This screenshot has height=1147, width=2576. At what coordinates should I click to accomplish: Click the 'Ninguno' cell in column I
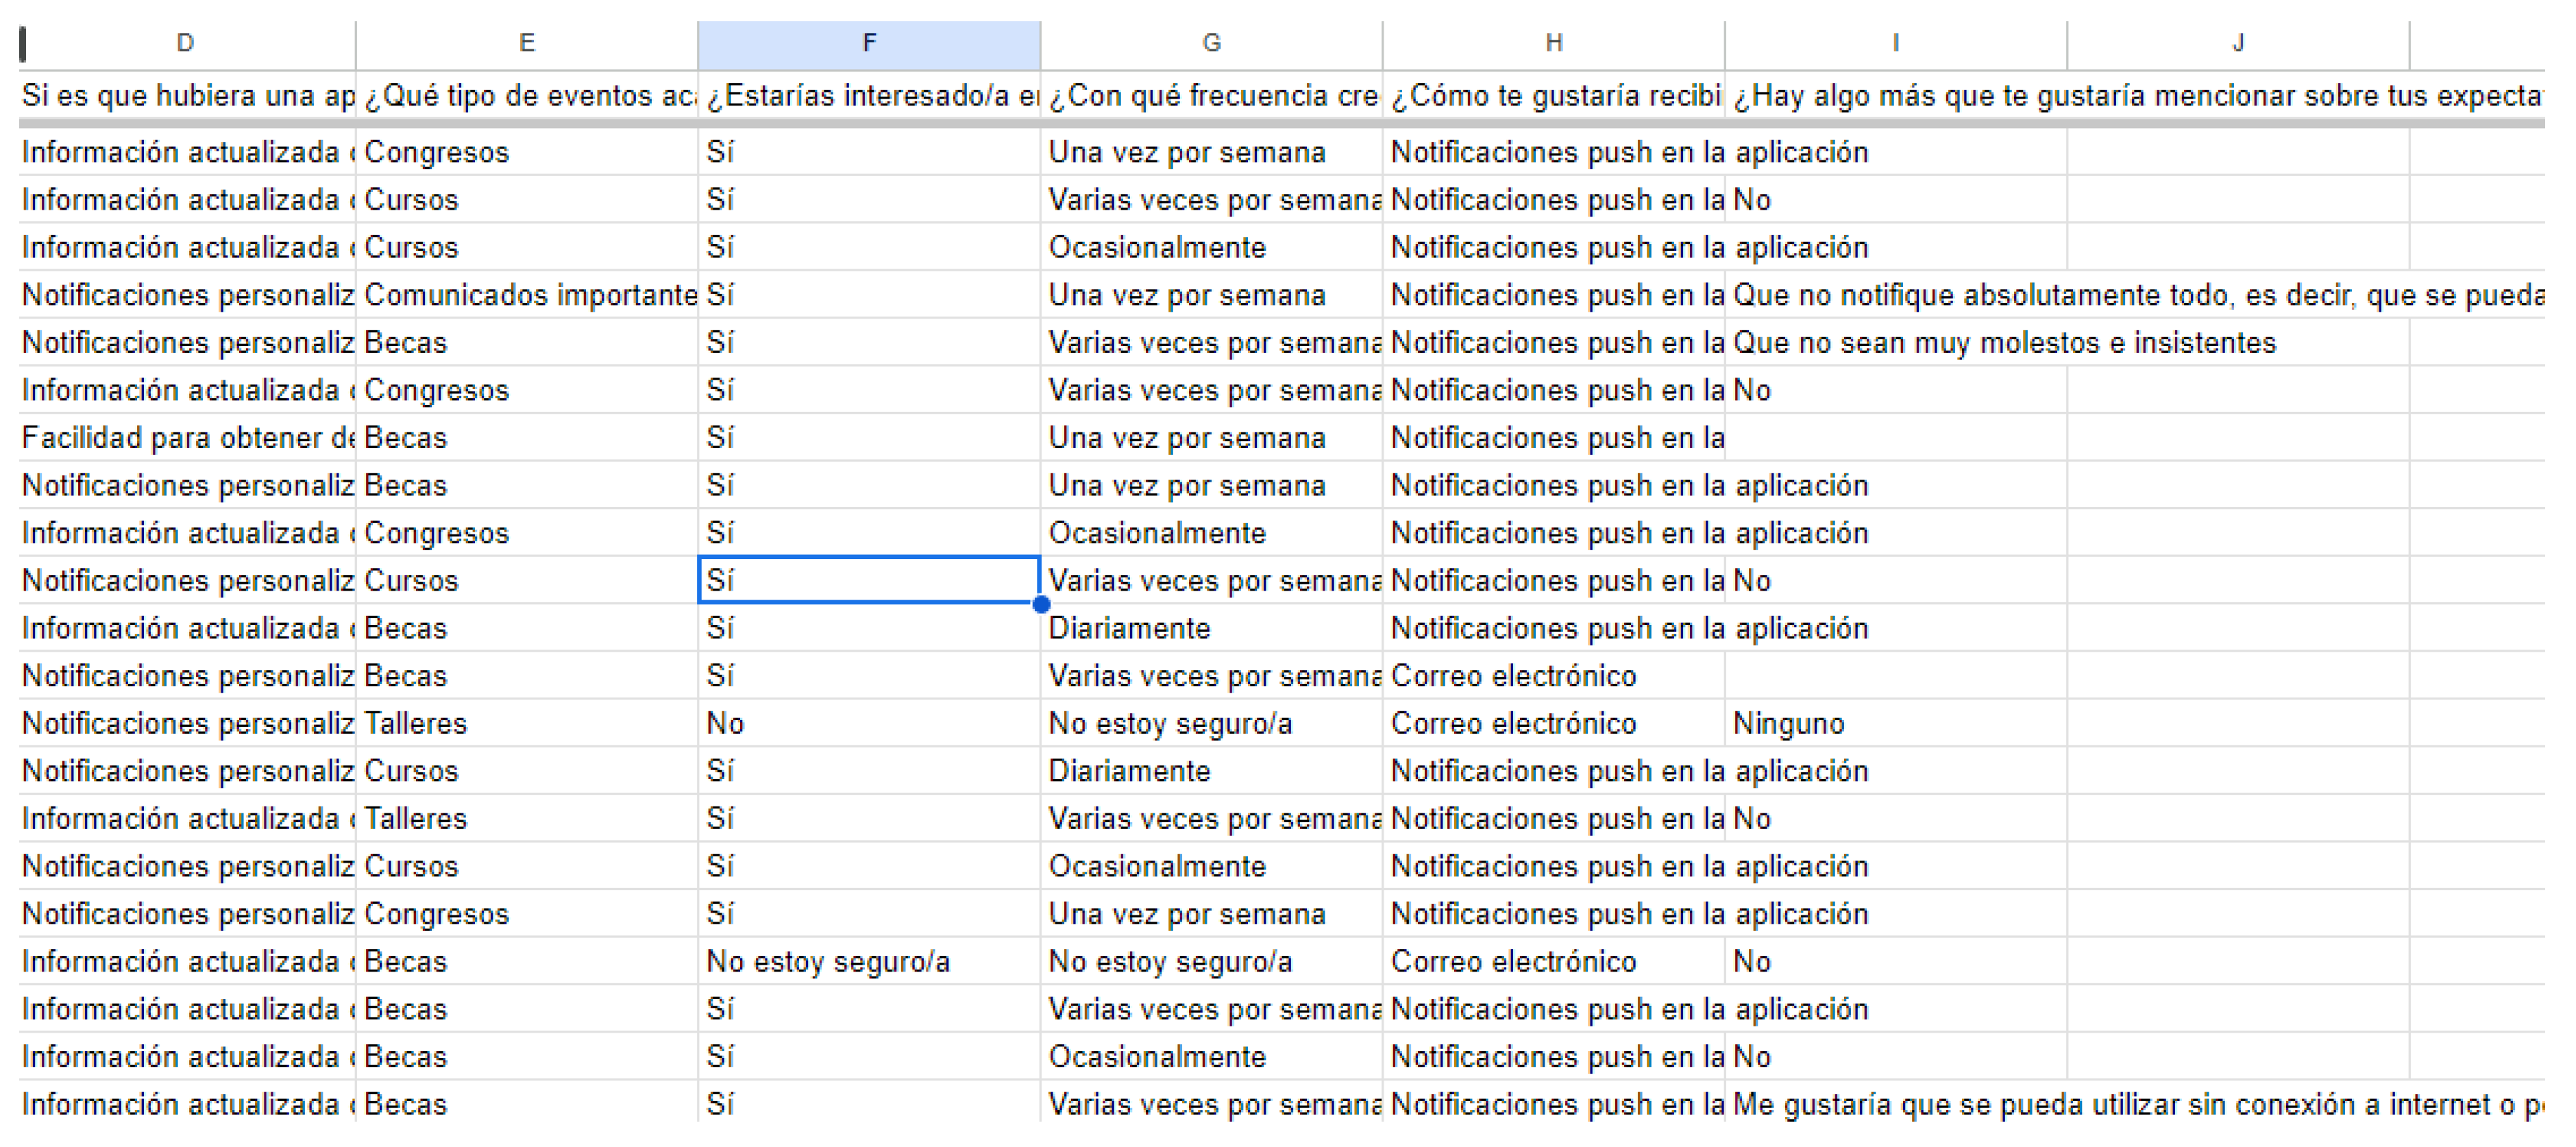[x=1790, y=723]
